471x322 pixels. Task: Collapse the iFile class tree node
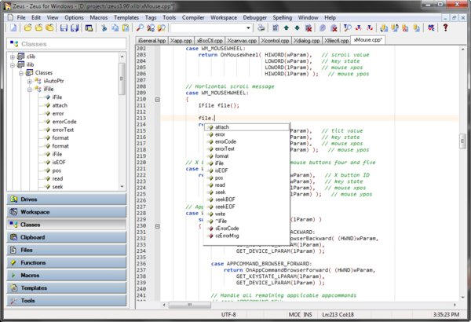pos(28,90)
